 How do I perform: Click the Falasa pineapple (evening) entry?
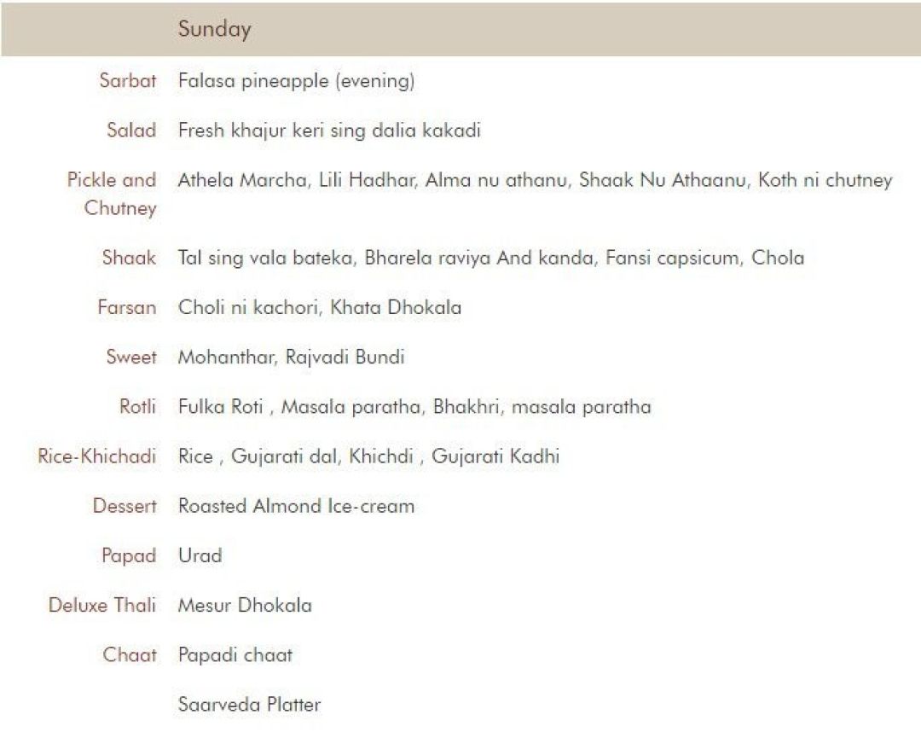point(296,81)
